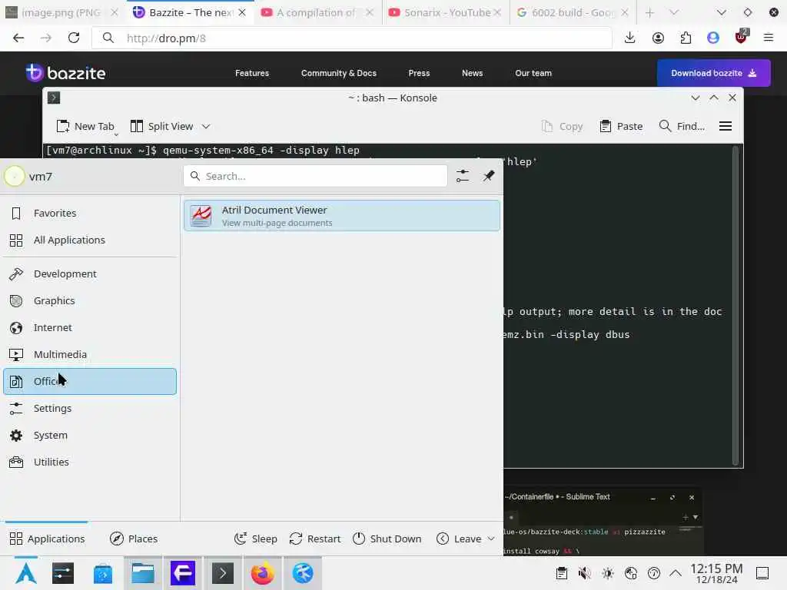The height and width of the screenshot is (590, 787).
Task: Click the Sleep button
Action: coord(256,539)
